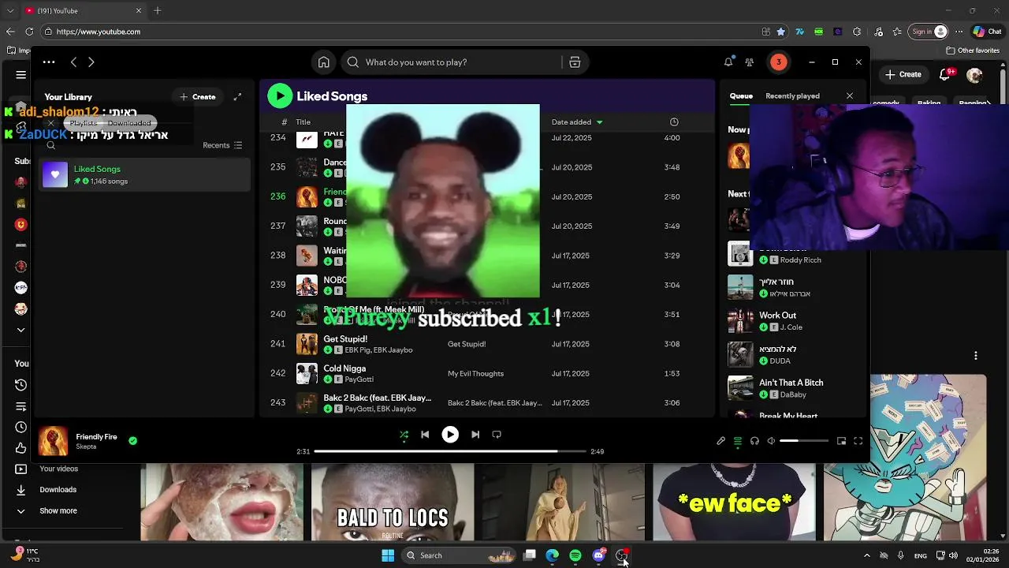The height and width of the screenshot is (568, 1009).
Task: Click the Roddy Rich queue album thumbnail
Action: pos(739,254)
